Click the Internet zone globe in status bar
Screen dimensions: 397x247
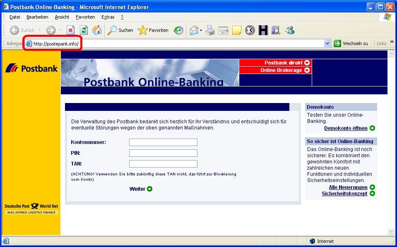(313, 241)
